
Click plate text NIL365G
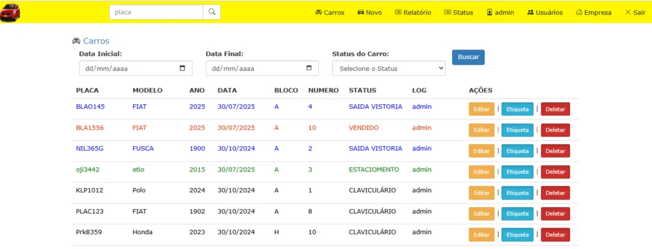pos(90,149)
